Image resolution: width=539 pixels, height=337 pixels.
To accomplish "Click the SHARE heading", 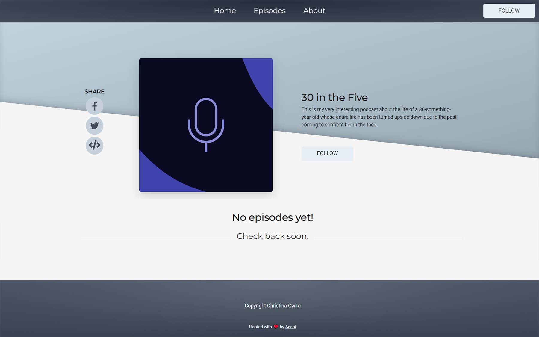I will (x=94, y=91).
